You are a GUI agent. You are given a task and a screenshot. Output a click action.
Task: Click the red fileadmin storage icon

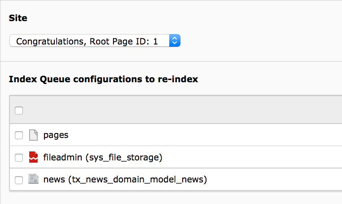[x=33, y=157]
